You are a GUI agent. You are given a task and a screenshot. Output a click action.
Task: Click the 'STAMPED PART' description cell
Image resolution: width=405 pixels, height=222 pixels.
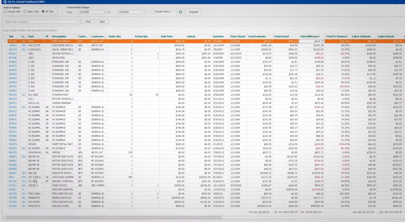pos(64,95)
